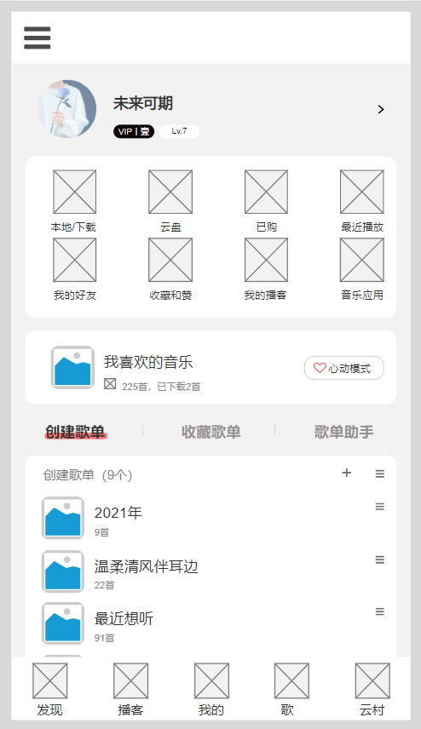Open the 温柔清风伴耳边 playlist title

click(x=146, y=566)
